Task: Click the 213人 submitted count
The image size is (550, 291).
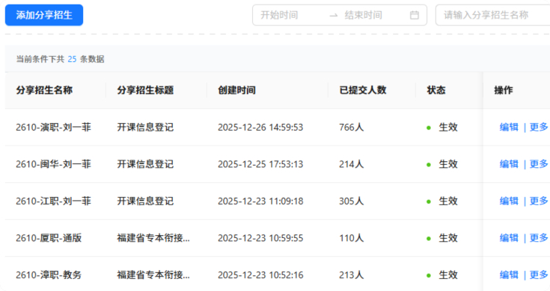Action: click(352, 275)
